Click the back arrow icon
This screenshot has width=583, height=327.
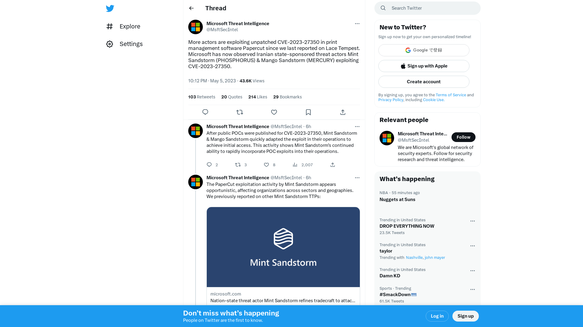(x=191, y=8)
